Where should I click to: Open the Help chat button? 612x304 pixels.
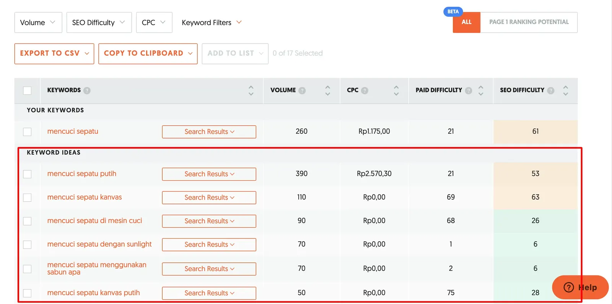pos(580,287)
